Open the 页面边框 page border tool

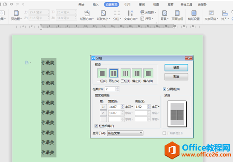(x=177, y=15)
